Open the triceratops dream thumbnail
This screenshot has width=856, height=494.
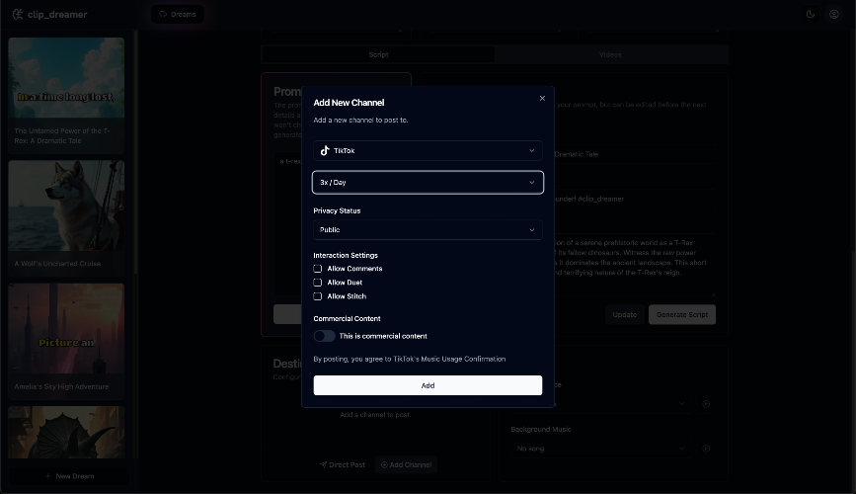click(x=66, y=432)
